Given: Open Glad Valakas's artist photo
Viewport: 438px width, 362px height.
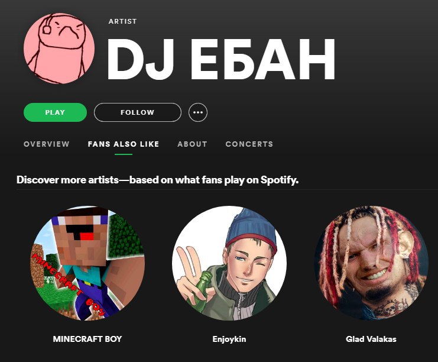Looking at the screenshot, I should [x=371, y=263].
